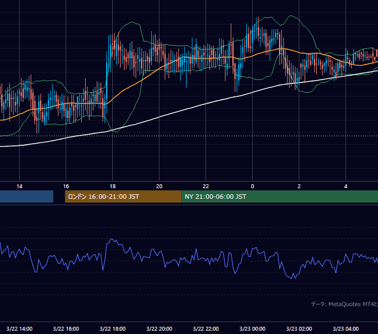Click the NY 21:00-06:00 JST session bar
The image size is (378, 334).
(280, 197)
